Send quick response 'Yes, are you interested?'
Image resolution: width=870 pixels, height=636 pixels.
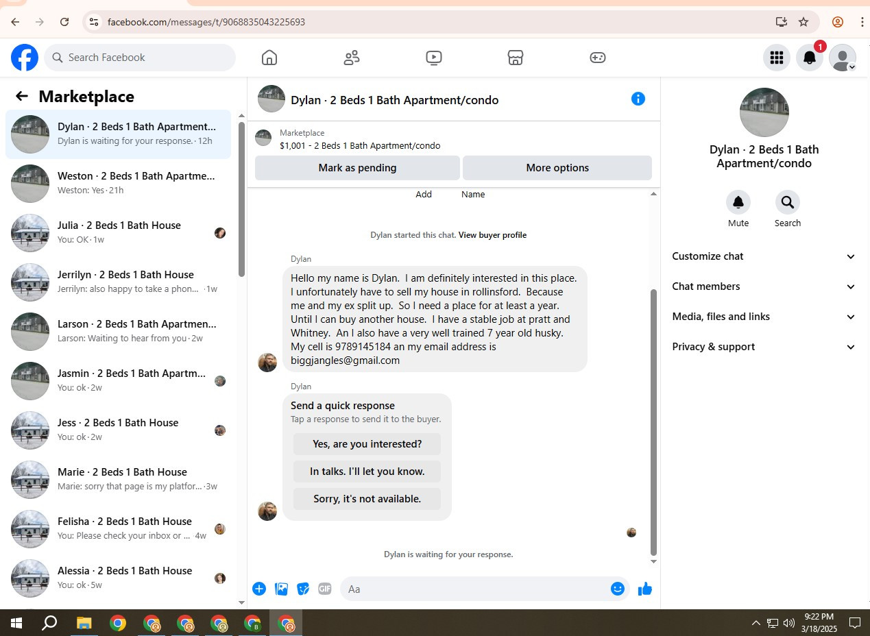point(367,444)
